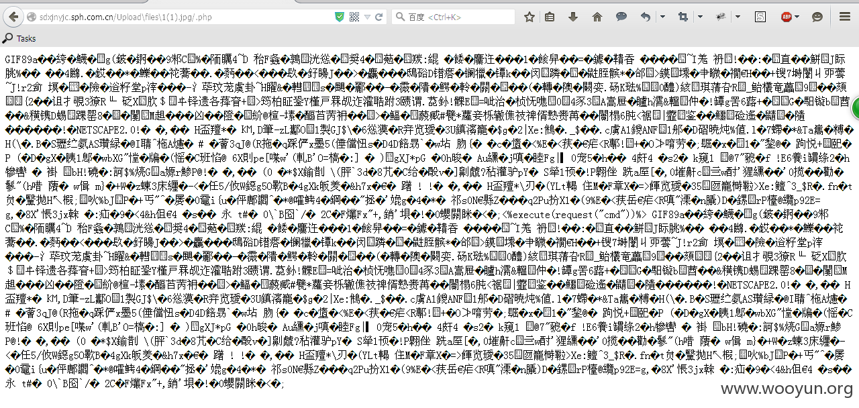
Task: Reload the current page
Action: (379, 17)
